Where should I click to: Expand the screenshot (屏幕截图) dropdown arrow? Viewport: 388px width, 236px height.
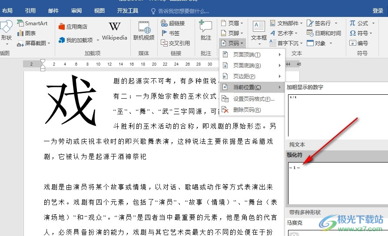pos(49,43)
